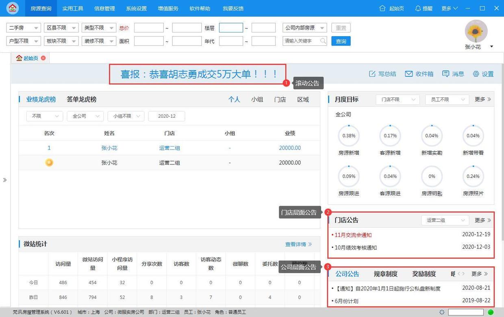Open the 消息 message icon
504x317 pixels.
(446, 73)
